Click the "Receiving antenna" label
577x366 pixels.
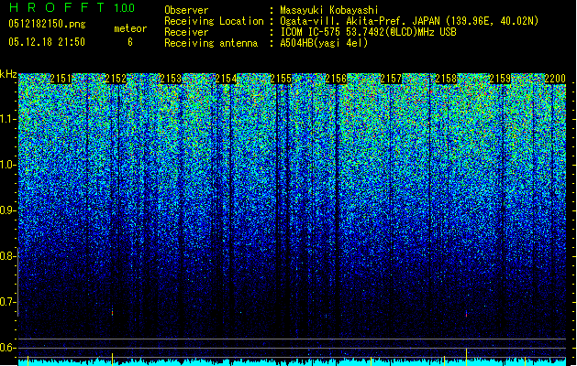pyautogui.click(x=211, y=43)
